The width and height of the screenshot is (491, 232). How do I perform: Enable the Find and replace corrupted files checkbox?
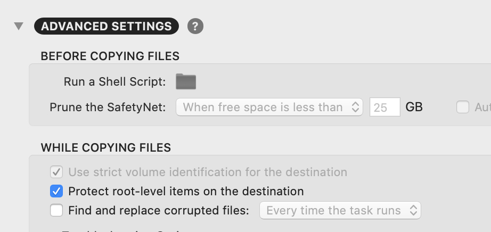click(56, 210)
